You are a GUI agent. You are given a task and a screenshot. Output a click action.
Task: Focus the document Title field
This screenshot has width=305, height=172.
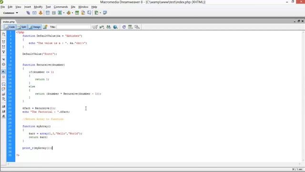point(73,27)
